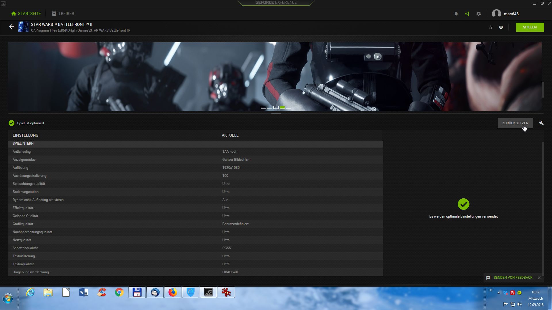Open custom settings wrench icon
The width and height of the screenshot is (552, 310).
point(541,123)
